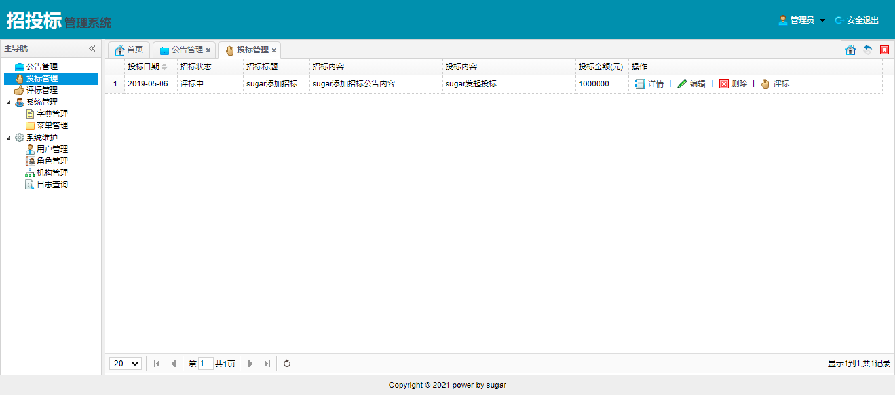Refresh the table via pagination reload icon
Image resolution: width=895 pixels, height=395 pixels.
[x=287, y=364]
